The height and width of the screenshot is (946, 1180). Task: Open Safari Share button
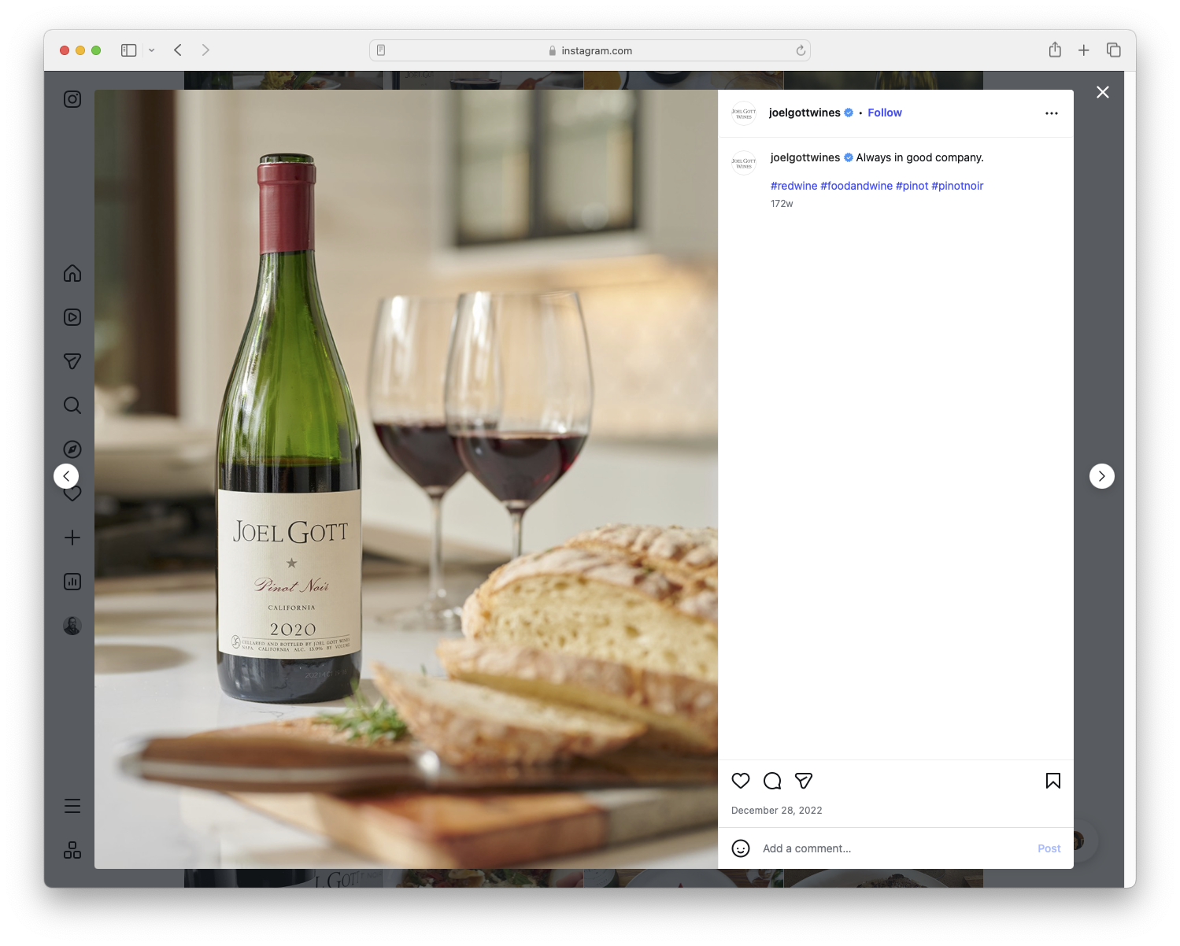(x=1055, y=50)
